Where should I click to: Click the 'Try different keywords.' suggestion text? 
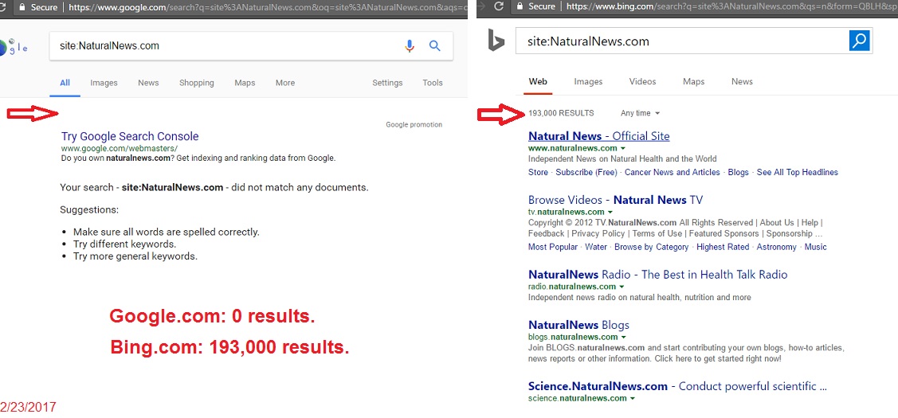tap(125, 244)
